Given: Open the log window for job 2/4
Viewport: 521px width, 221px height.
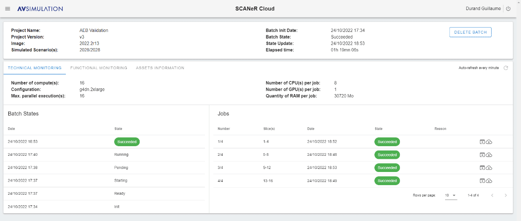Looking at the screenshot, I should (482, 155).
